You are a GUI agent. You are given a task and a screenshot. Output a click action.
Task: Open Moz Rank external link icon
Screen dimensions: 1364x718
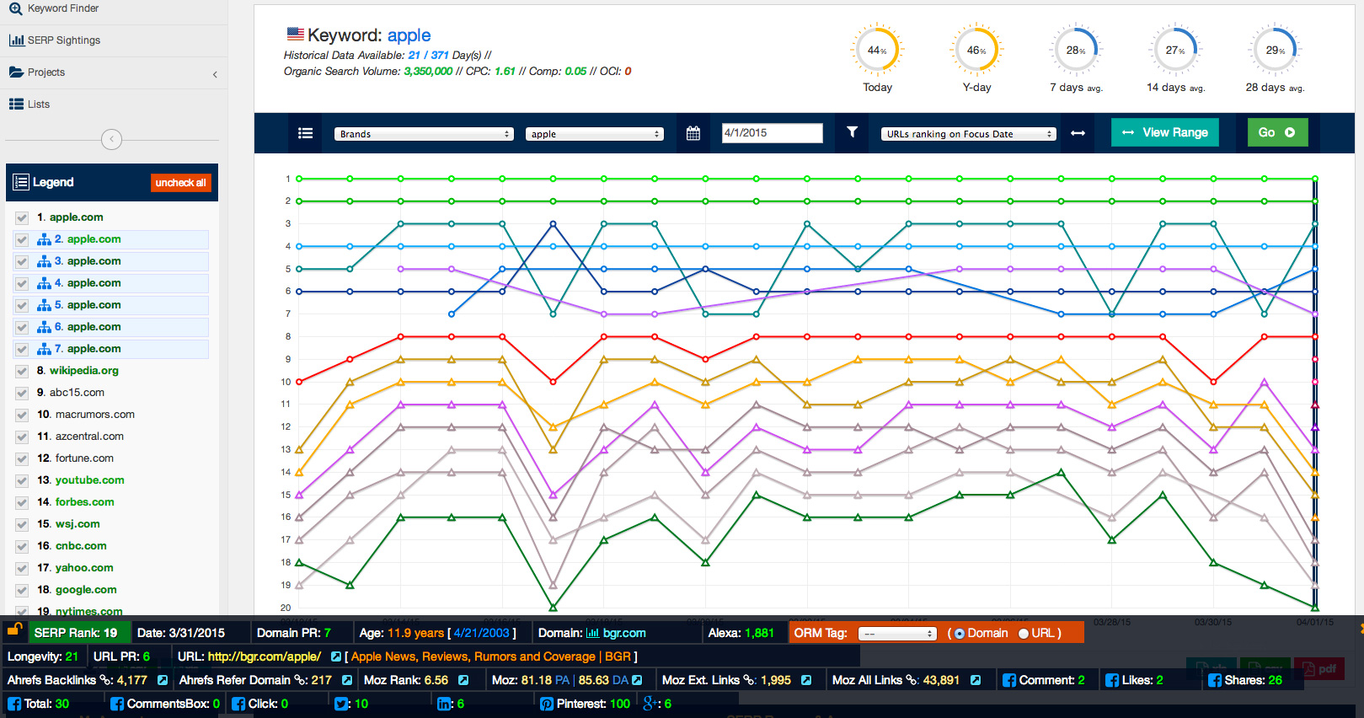463,680
